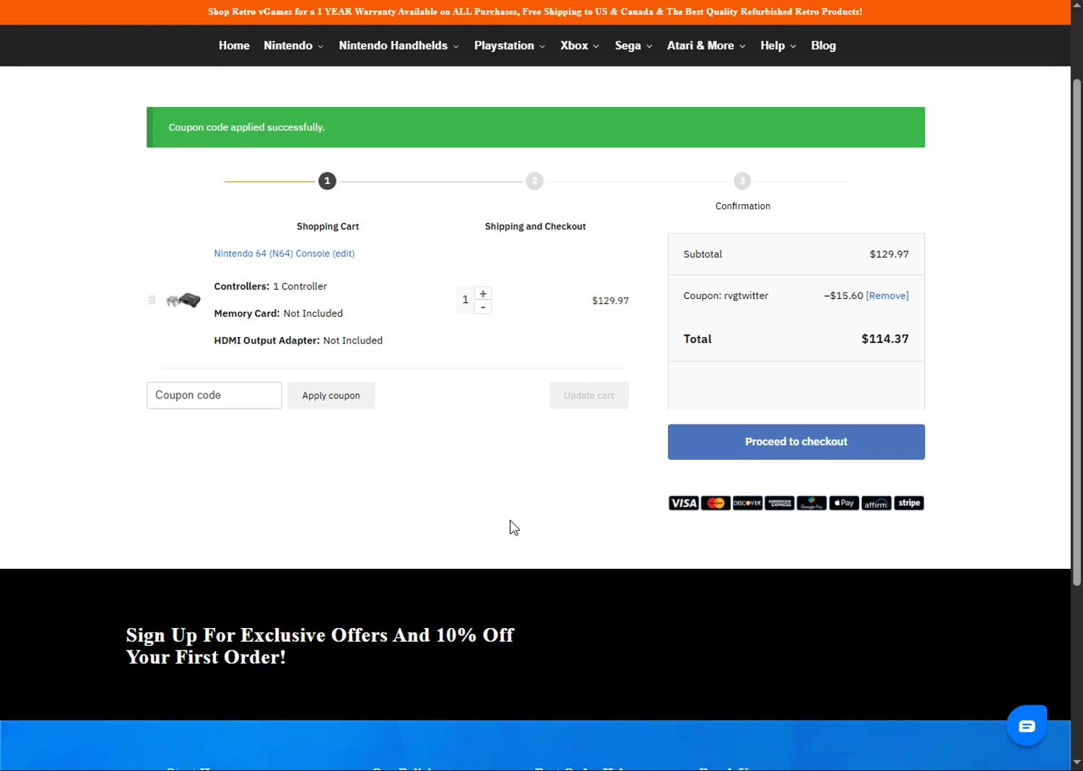Expand the Help menu
1083x771 pixels.
778,45
